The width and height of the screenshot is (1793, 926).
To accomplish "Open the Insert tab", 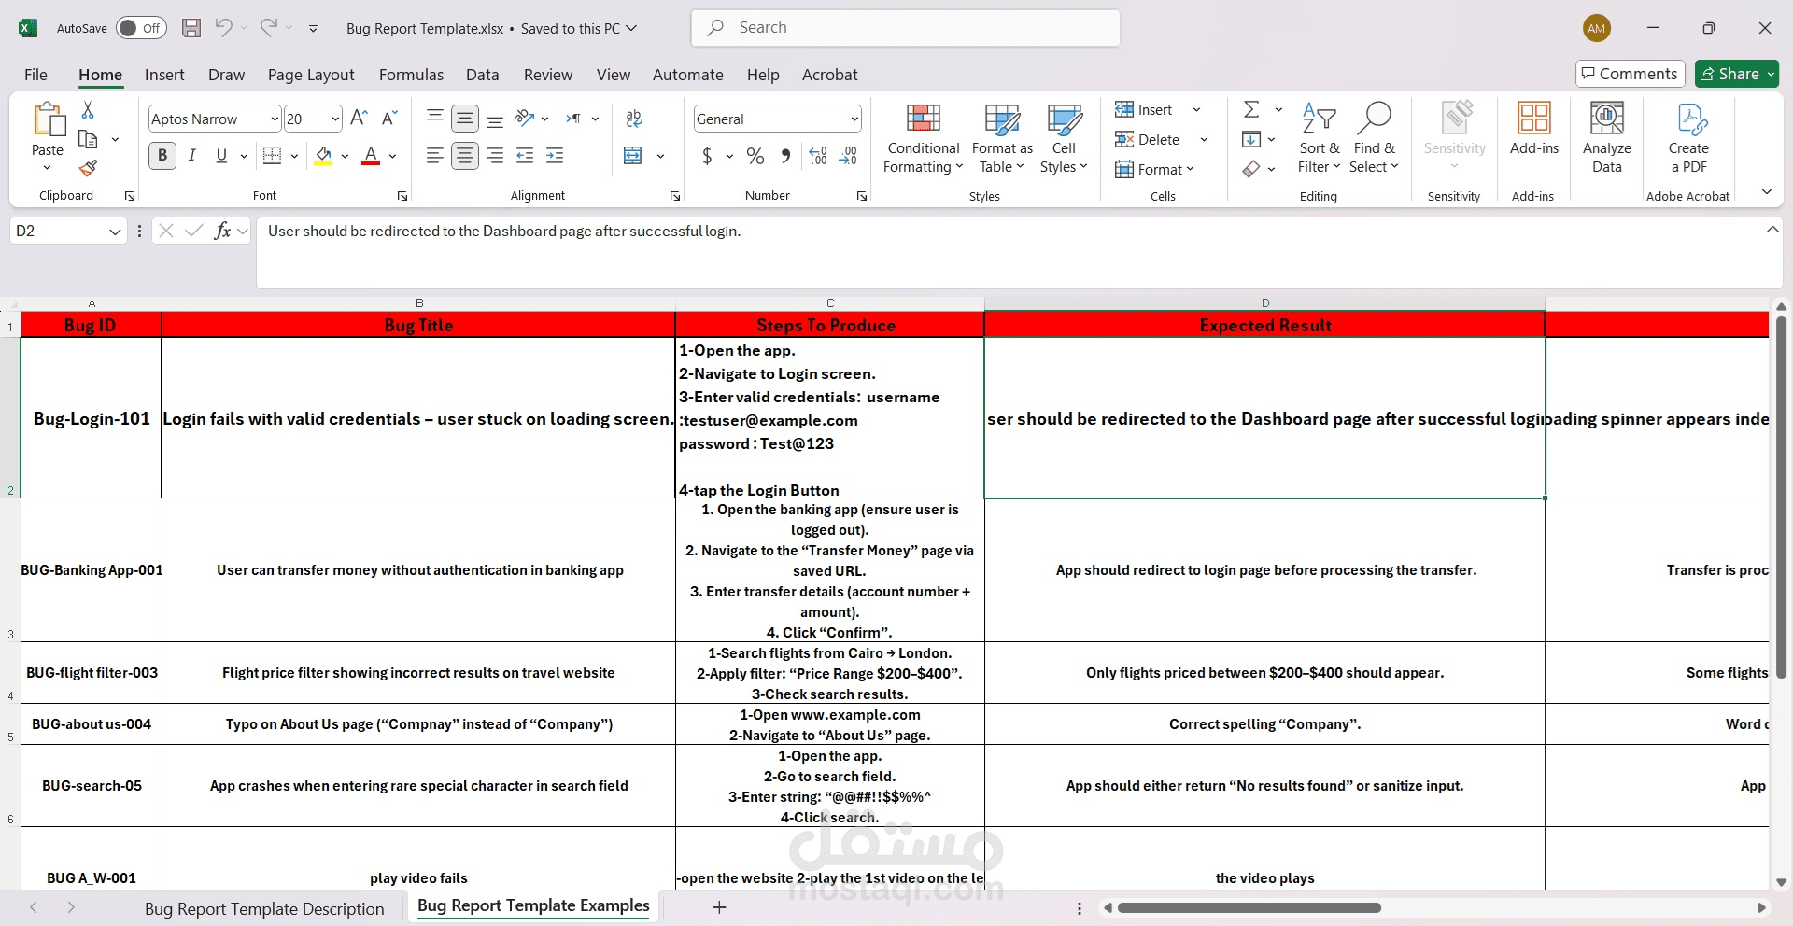I will pos(164,75).
